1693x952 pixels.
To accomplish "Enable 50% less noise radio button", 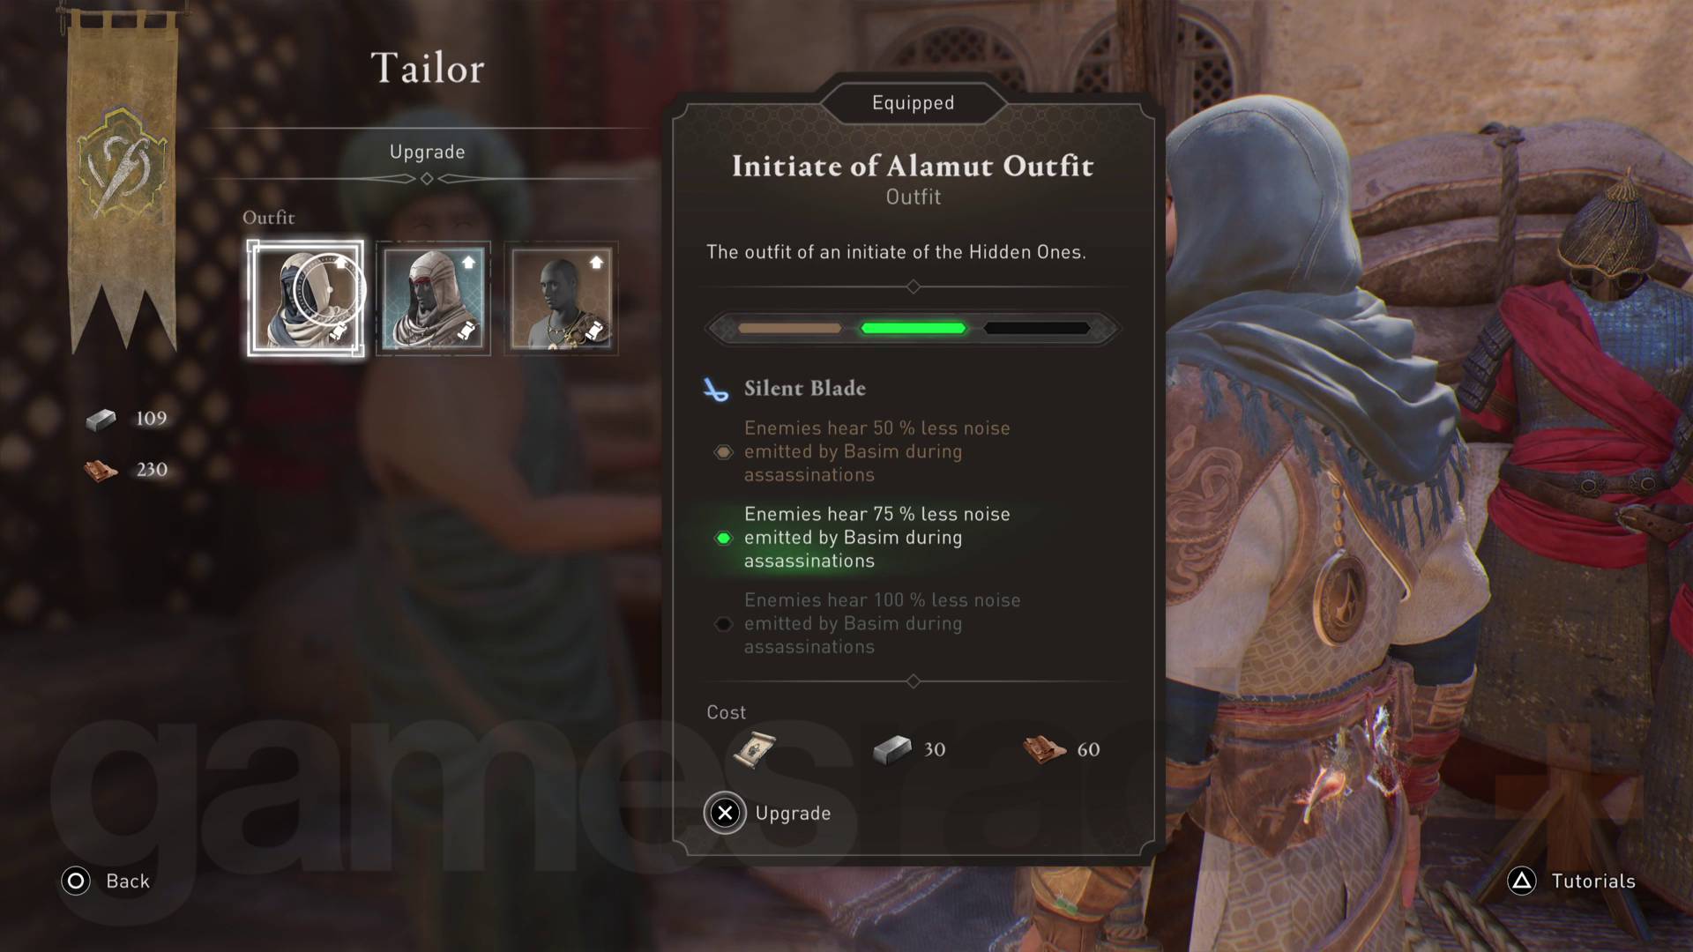I will click(x=725, y=452).
